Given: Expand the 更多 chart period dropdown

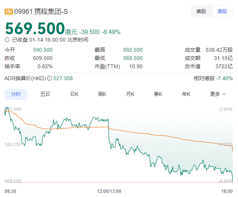Looking at the screenshot, I should pyautogui.click(x=218, y=94).
